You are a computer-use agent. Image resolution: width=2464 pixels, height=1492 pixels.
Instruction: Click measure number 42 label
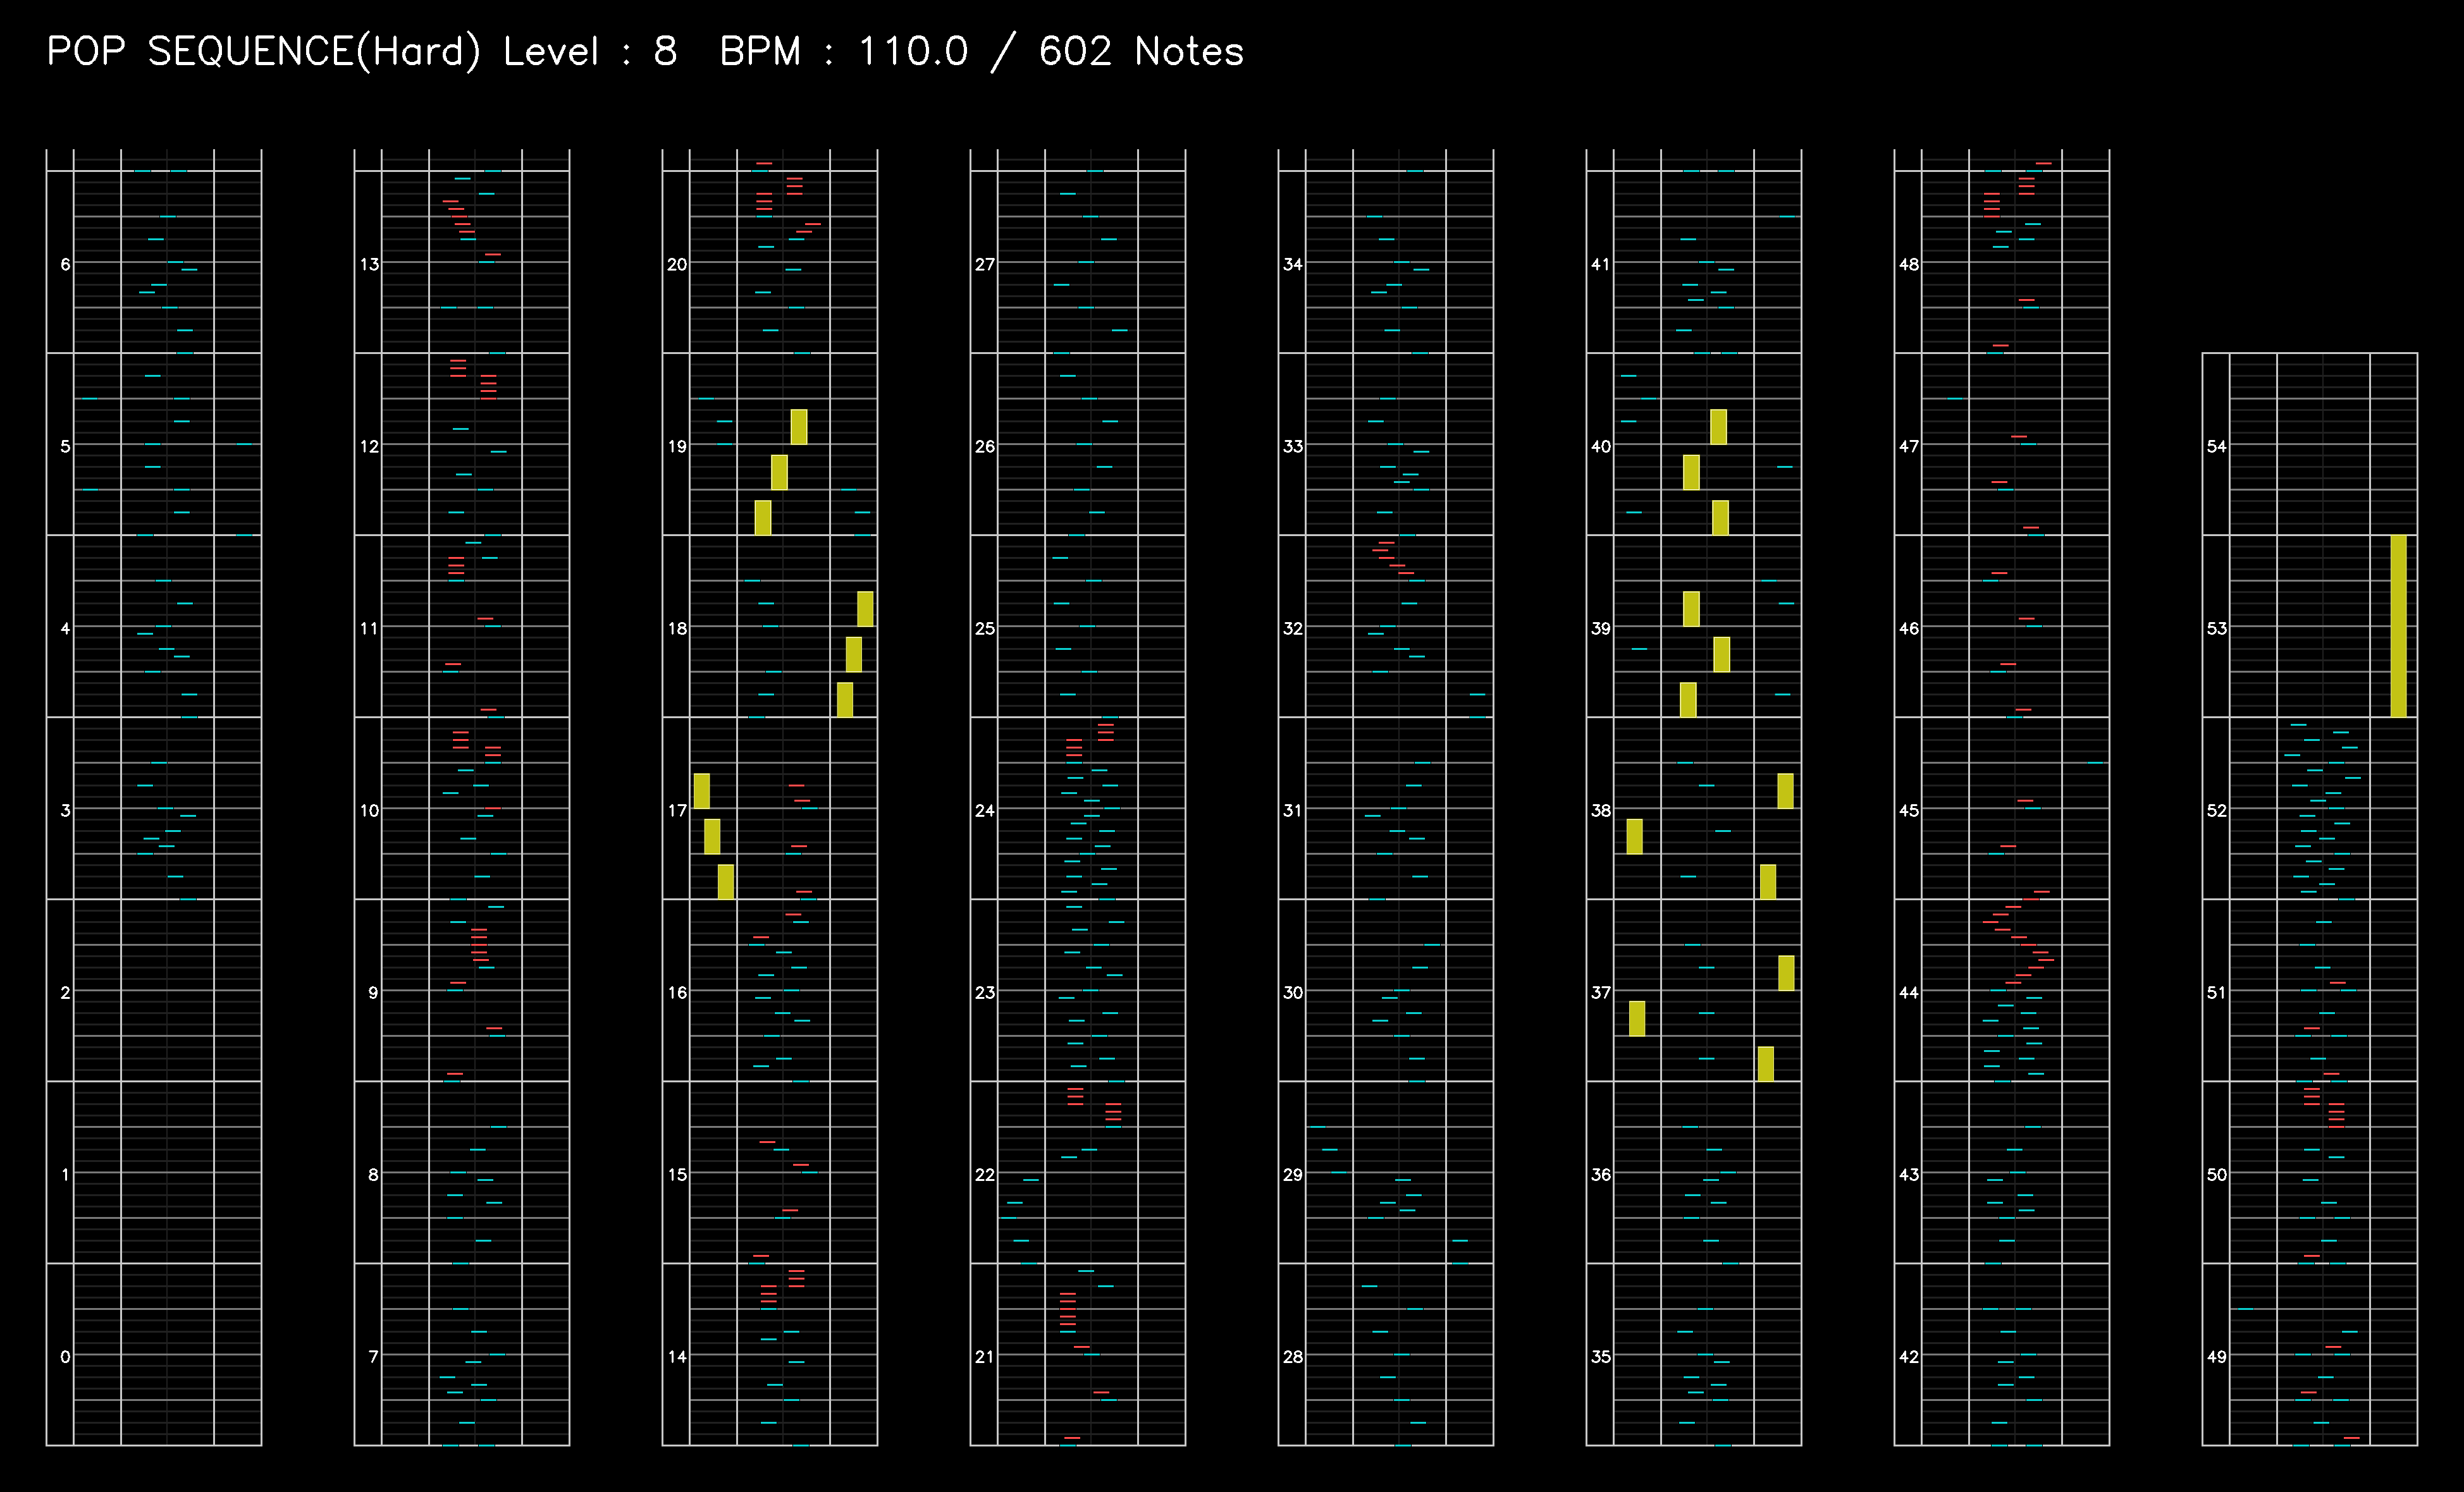tap(1909, 1356)
